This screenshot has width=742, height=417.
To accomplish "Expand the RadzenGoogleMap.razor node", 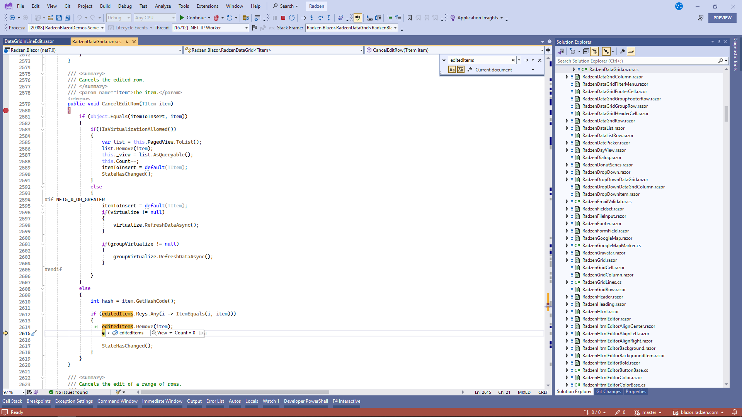I will (x=567, y=238).
